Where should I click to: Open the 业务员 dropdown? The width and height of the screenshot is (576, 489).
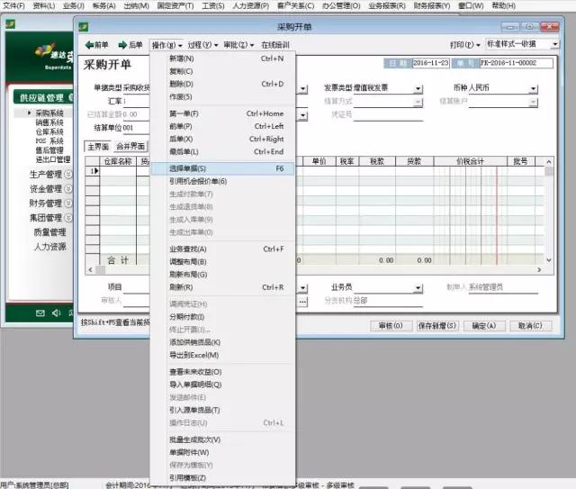418,288
